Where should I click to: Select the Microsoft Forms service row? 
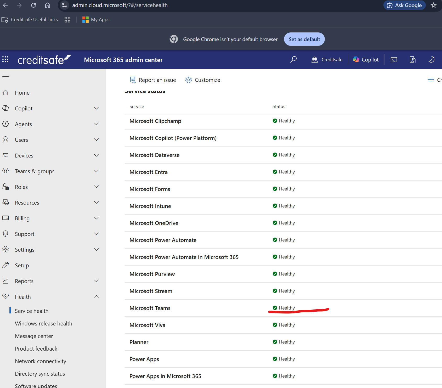pos(283,189)
